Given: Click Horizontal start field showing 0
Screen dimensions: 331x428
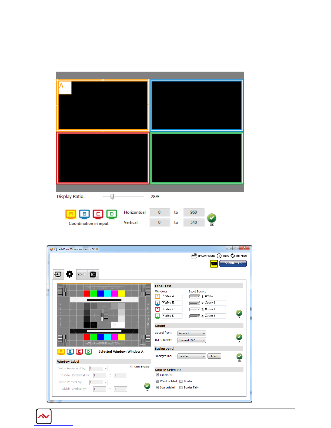Looking at the screenshot, I should [x=159, y=213].
